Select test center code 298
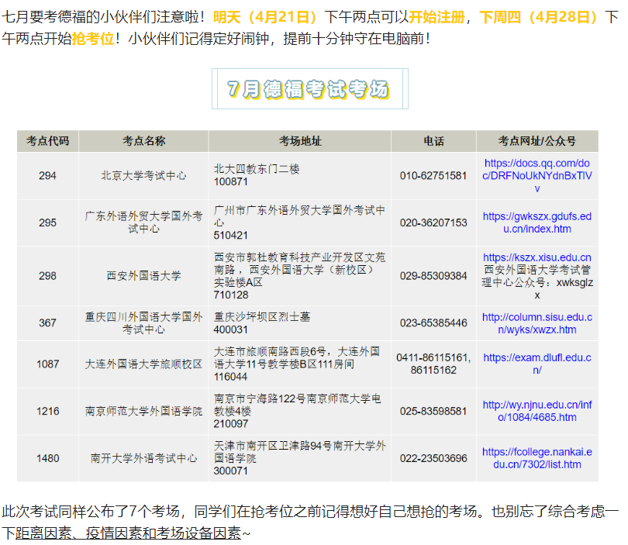The height and width of the screenshot is (545, 628). pos(47,276)
